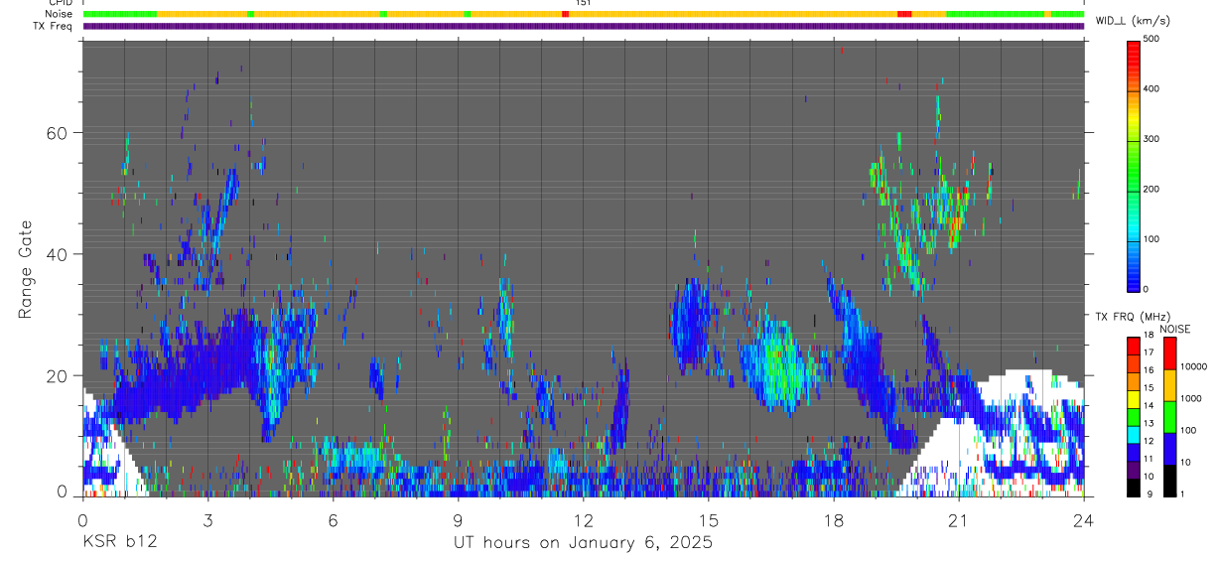Click the 18 tick label on the UT hours axis
The height and width of the screenshot is (563, 1219).
point(834,519)
